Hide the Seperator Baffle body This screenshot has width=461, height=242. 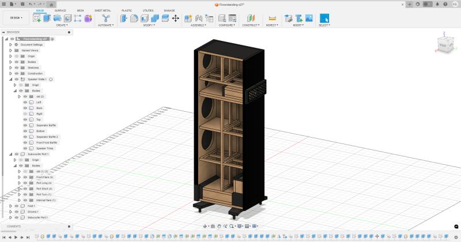coord(25,125)
